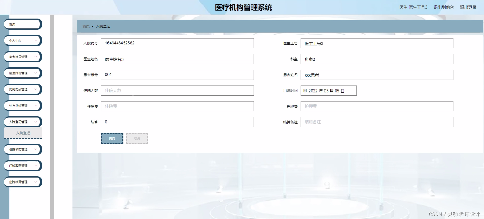Focus the 医生姓名 input field
This screenshot has height=219, width=484.
[x=177, y=59]
